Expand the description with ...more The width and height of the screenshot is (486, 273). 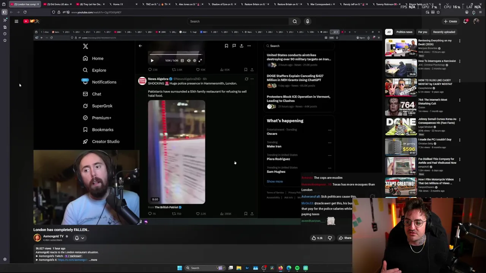pyautogui.click(x=93, y=260)
